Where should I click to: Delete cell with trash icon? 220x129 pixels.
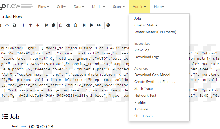pos(75,25)
